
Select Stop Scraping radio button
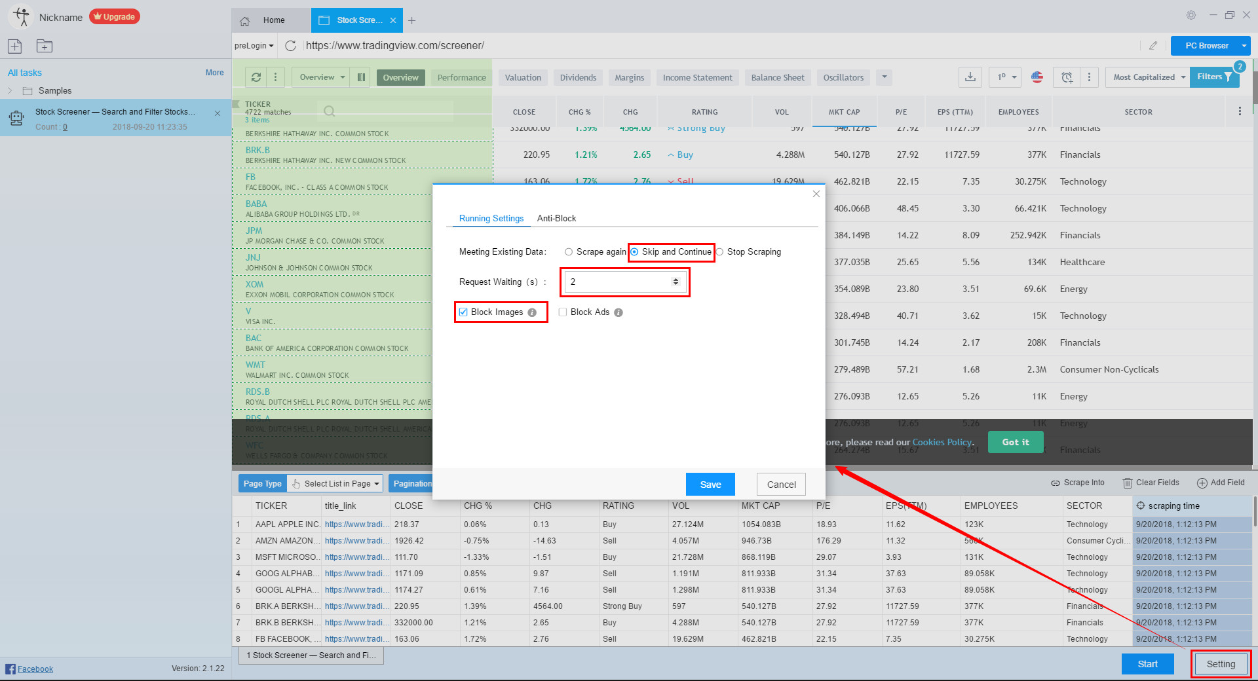[x=719, y=252]
